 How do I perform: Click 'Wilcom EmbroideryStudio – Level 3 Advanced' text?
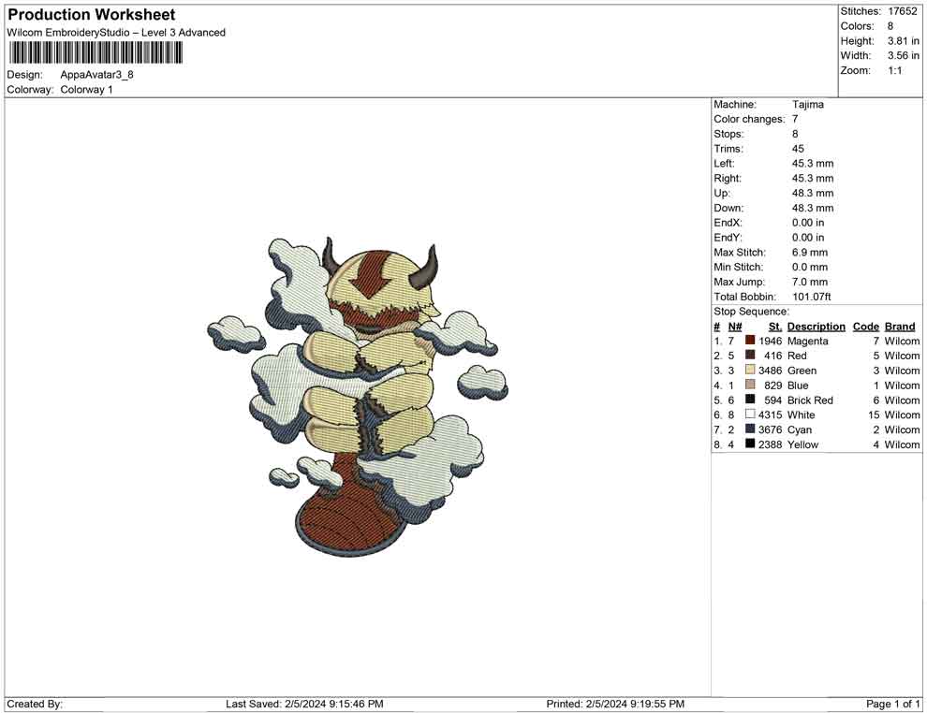[116, 33]
